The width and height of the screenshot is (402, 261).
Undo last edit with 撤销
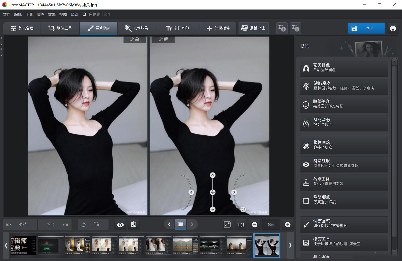(20, 224)
